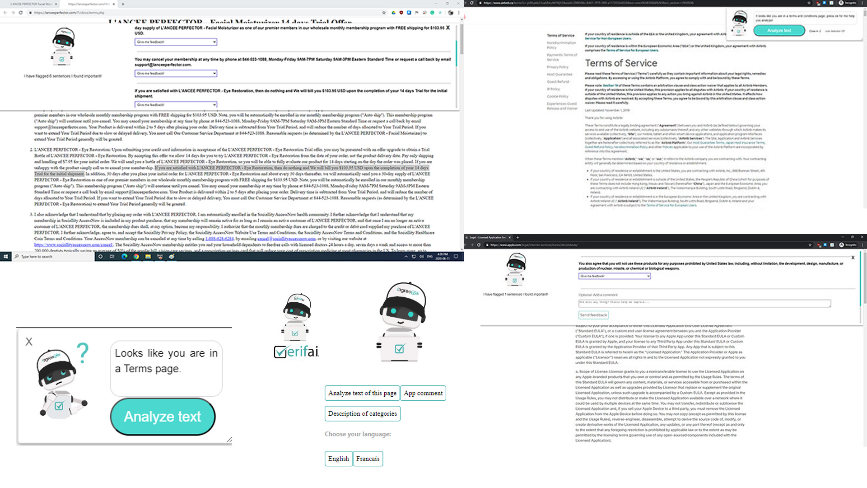Toggle Auto detection Off in Airbnb popup

[x=834, y=31]
